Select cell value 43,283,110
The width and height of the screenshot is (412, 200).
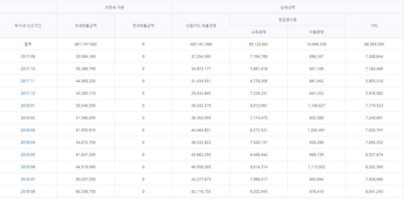[86, 93]
